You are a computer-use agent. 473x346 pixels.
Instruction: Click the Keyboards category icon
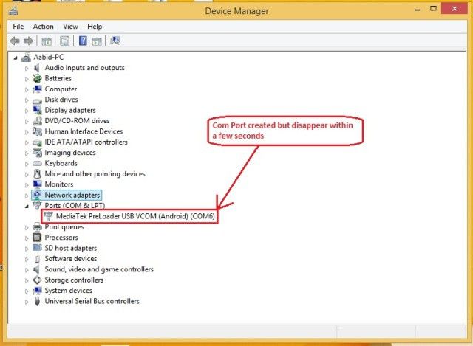pos(37,163)
